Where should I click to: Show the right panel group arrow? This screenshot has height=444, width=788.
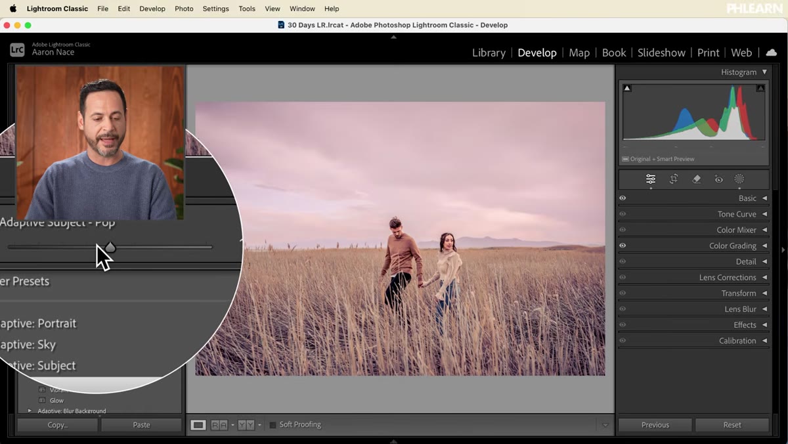click(783, 250)
